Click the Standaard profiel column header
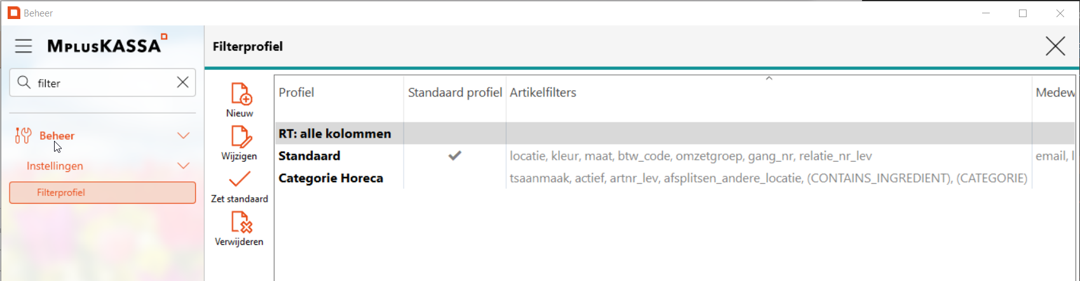1080x281 pixels. (x=455, y=93)
